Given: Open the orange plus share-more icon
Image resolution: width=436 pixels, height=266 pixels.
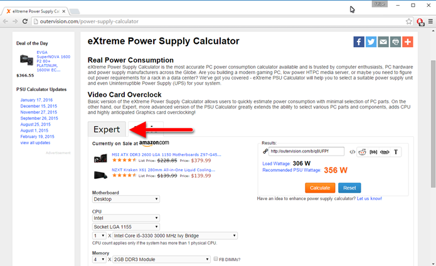Looking at the screenshot, I should click(x=408, y=42).
